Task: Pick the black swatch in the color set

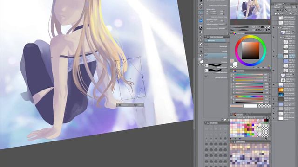Action: [267, 121]
